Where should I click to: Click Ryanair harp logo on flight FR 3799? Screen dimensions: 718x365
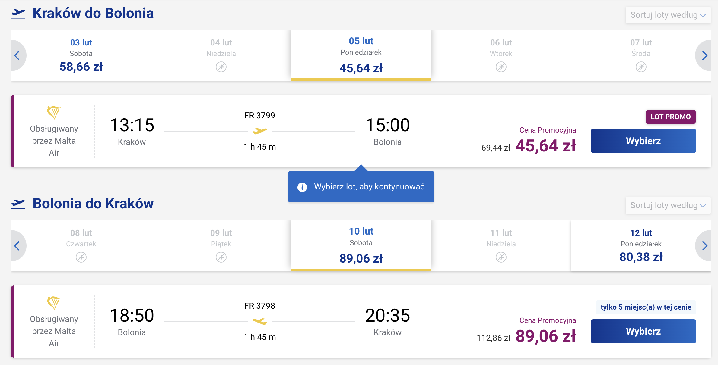point(54,113)
